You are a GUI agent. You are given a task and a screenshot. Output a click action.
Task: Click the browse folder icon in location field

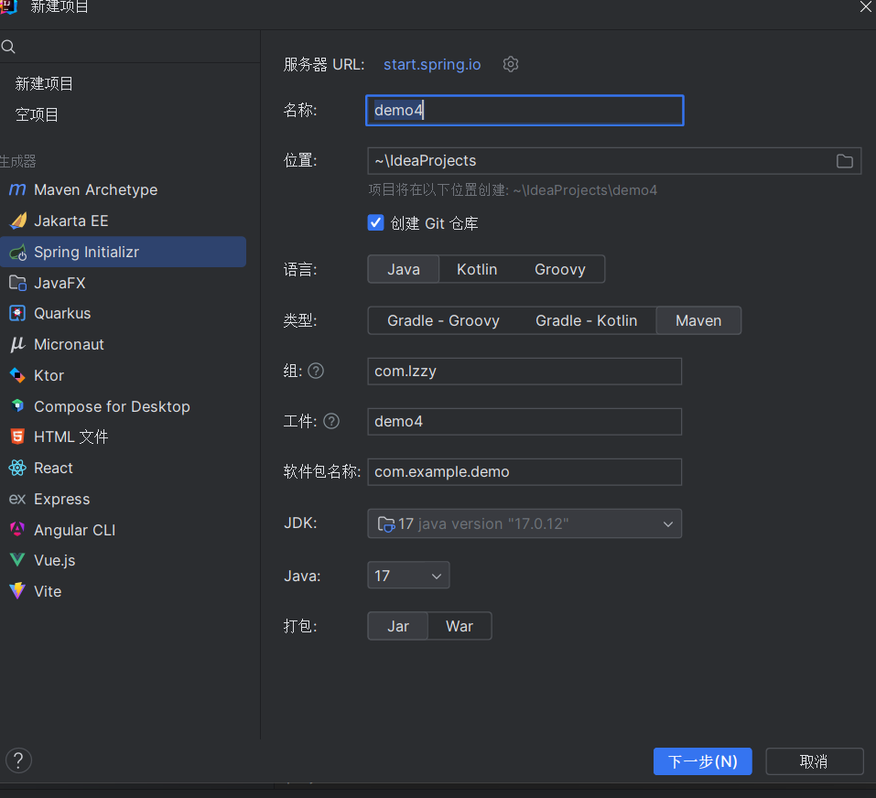844,161
